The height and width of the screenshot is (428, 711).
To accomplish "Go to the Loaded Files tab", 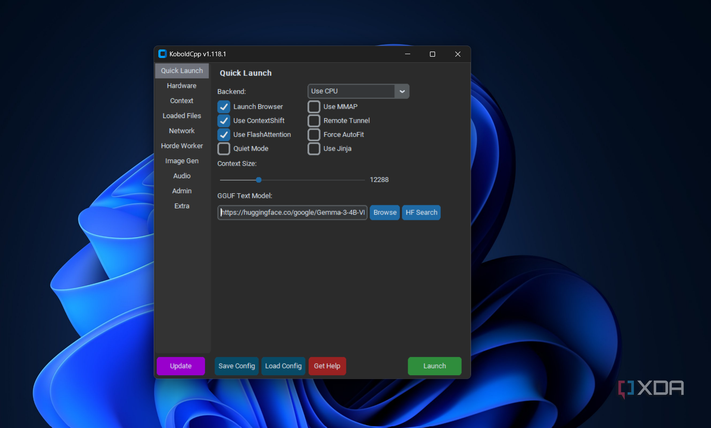I will (182, 116).
